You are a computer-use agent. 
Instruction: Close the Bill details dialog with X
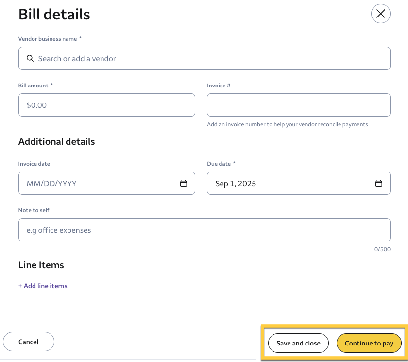(x=380, y=14)
